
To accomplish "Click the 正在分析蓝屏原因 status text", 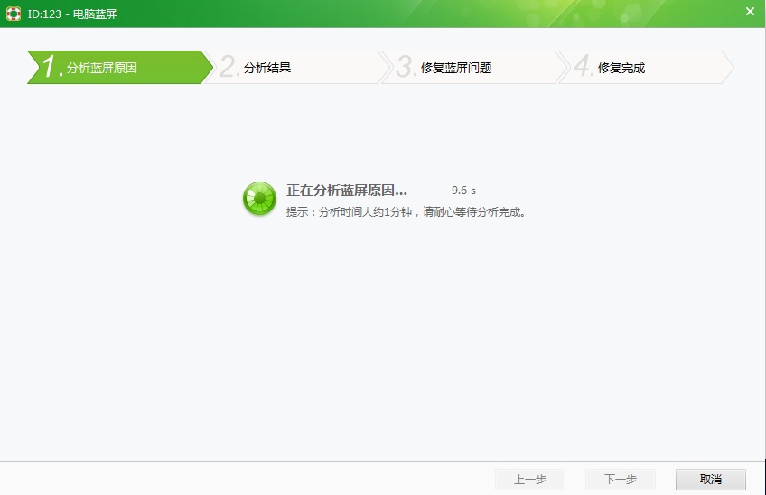I will 347,190.
